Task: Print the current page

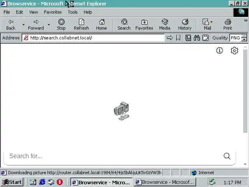Action: (228, 25)
